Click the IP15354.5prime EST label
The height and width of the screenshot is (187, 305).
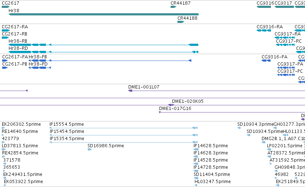click(67, 139)
